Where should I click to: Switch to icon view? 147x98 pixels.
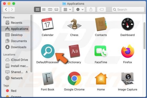[37, 9]
